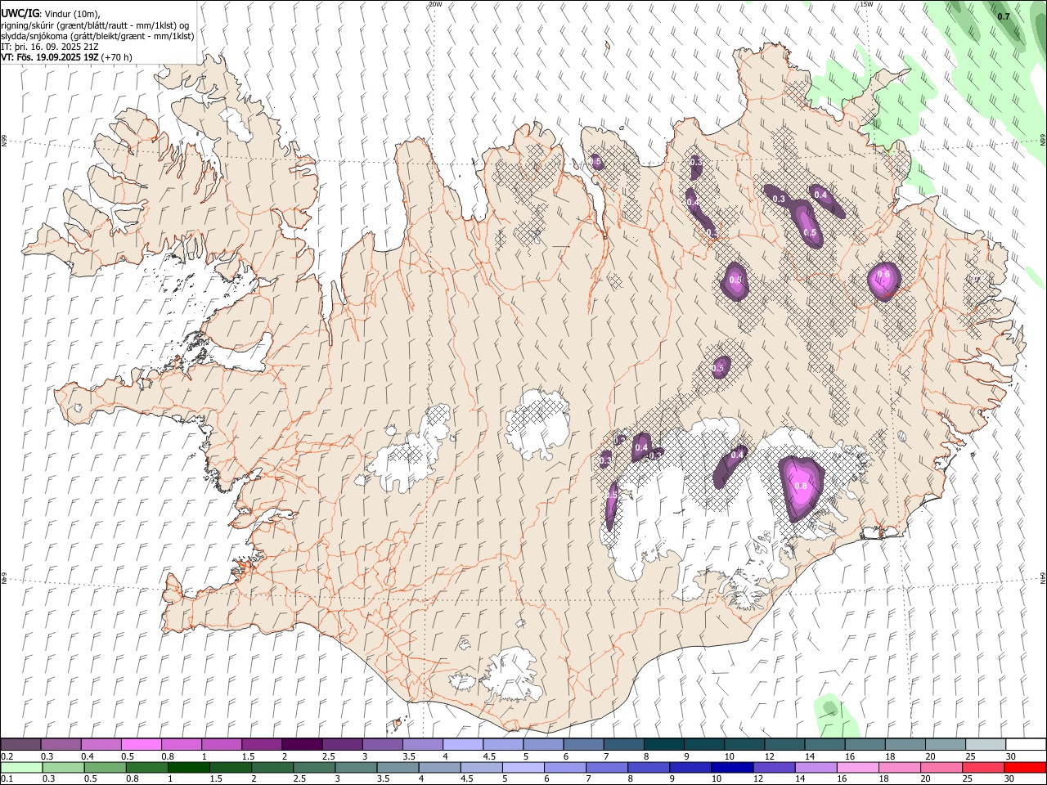Viewport: 1047px width, 785px height.
Task: Click upper-row swatch between 0.3 and 0.4
Action: (61, 745)
